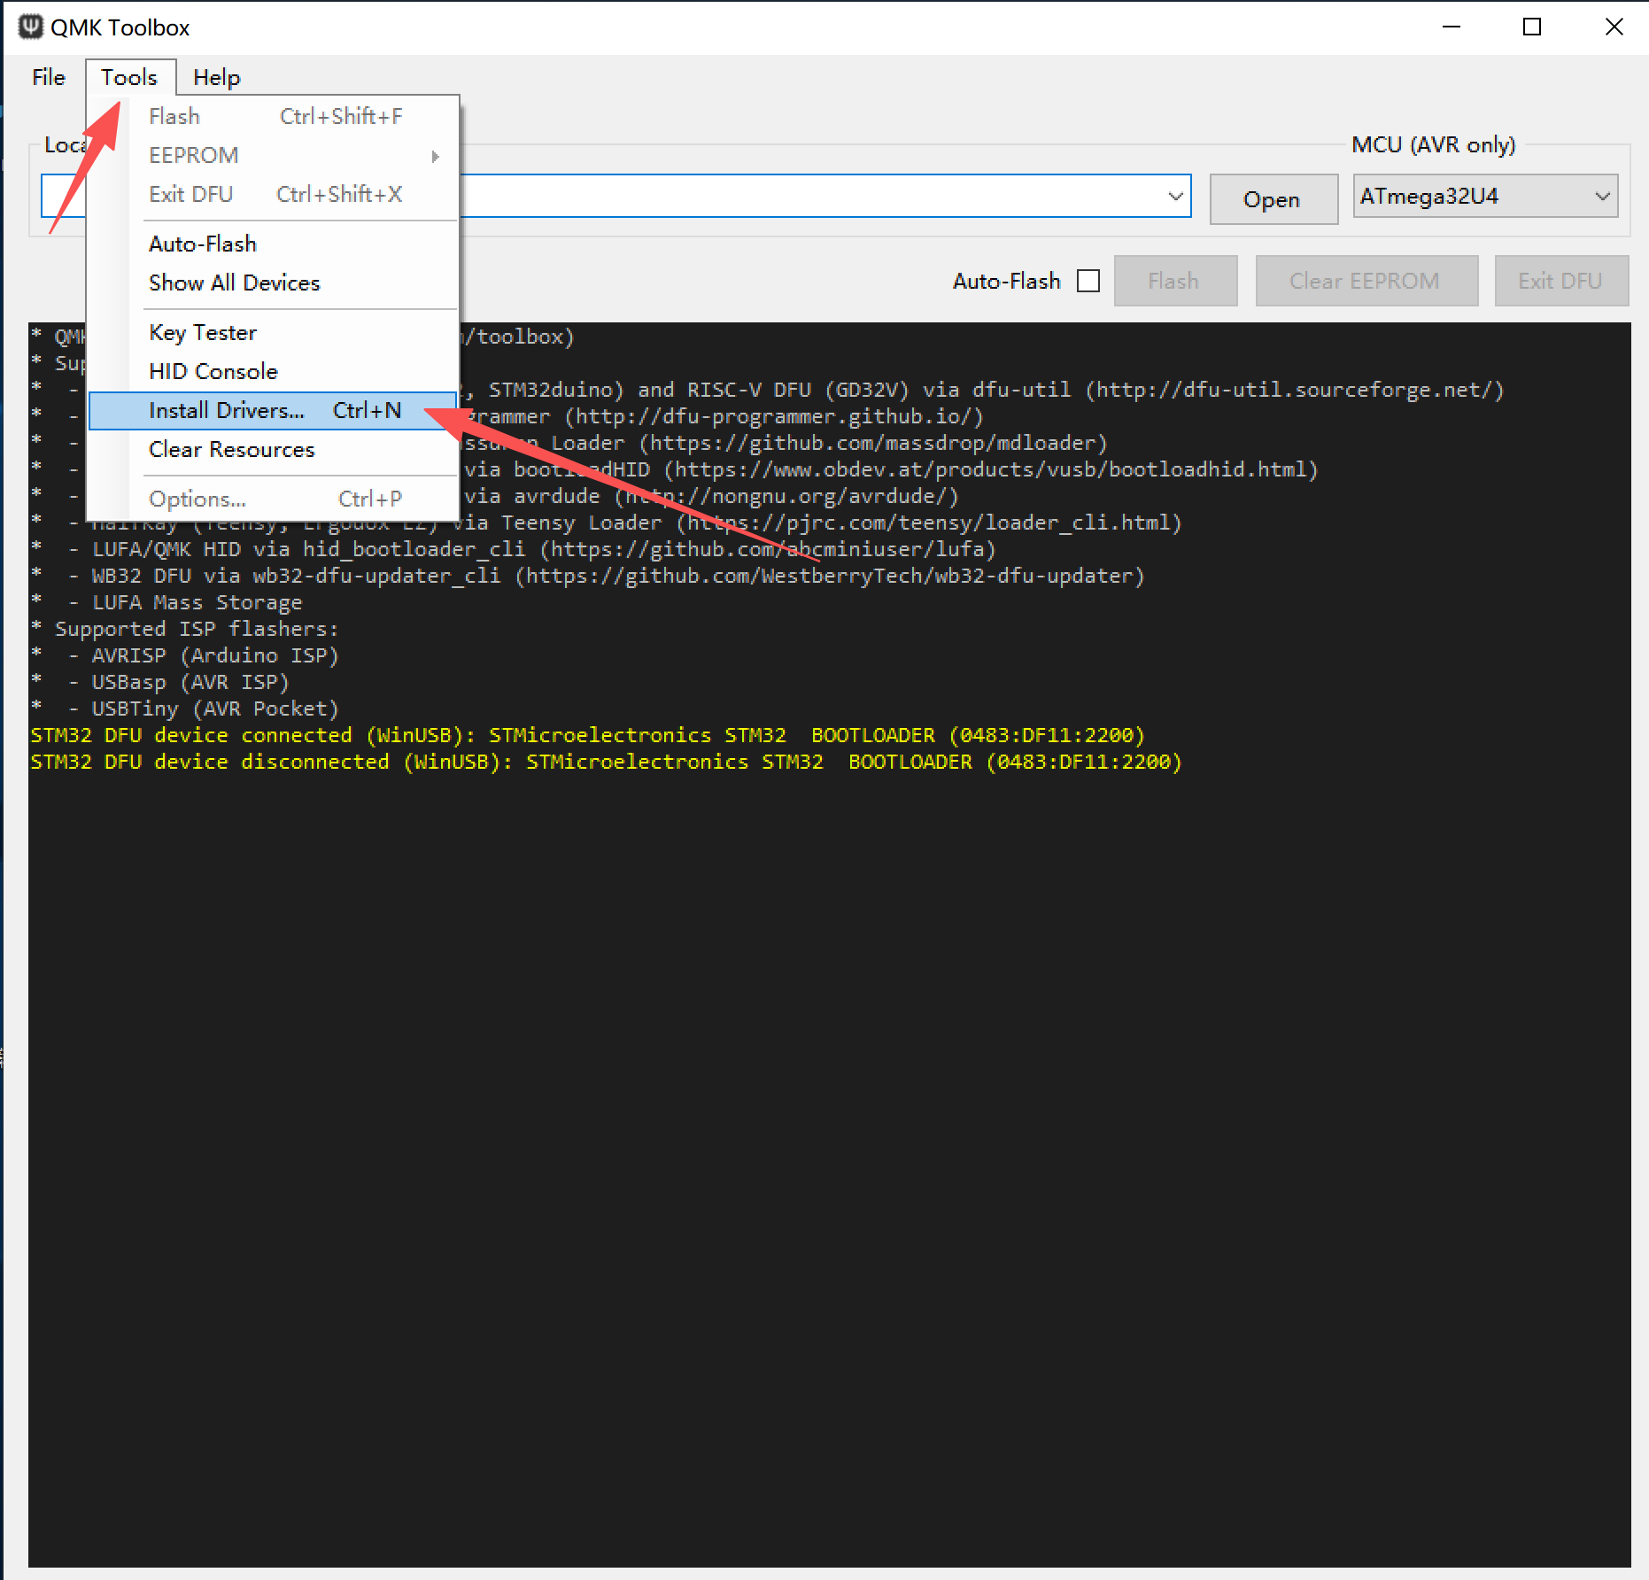Open the Help menu
This screenshot has height=1580, width=1649.
pos(216,78)
